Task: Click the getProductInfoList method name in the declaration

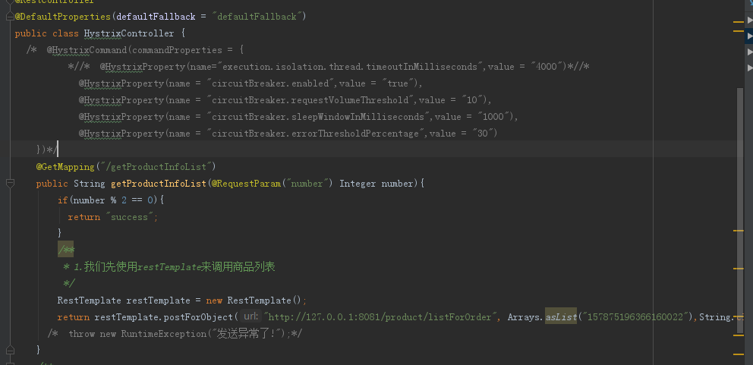Action: pyautogui.click(x=159, y=184)
